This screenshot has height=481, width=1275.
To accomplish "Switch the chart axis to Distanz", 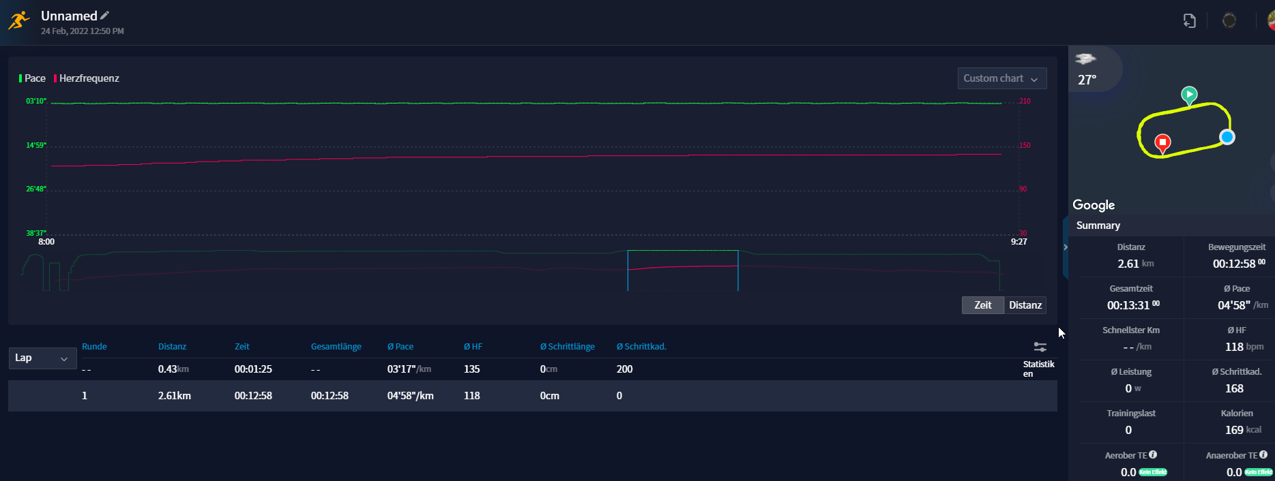I will click(1025, 305).
